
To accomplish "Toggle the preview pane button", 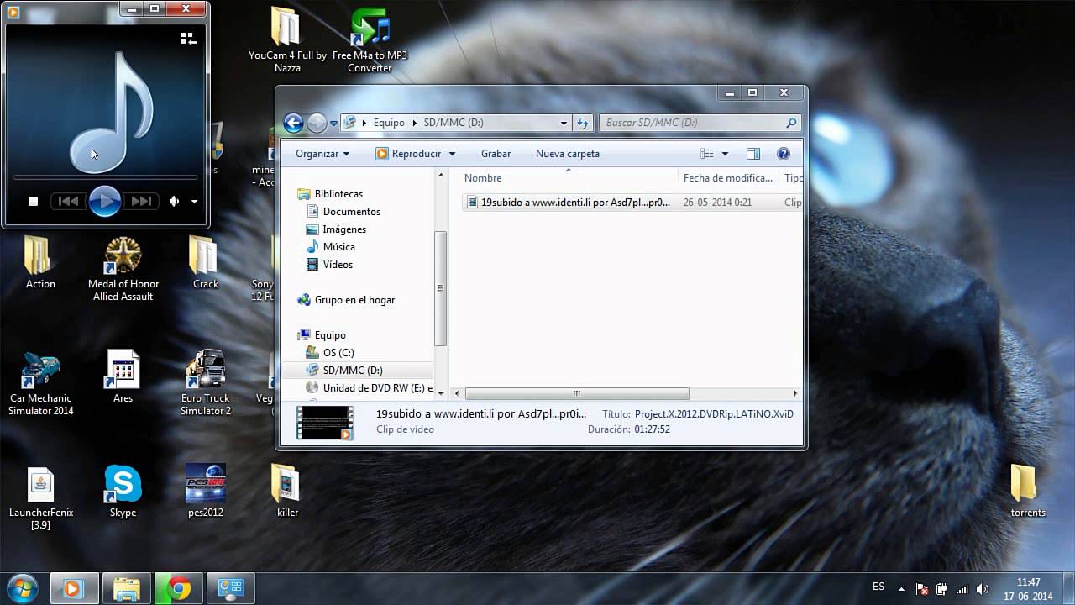I will tap(753, 154).
